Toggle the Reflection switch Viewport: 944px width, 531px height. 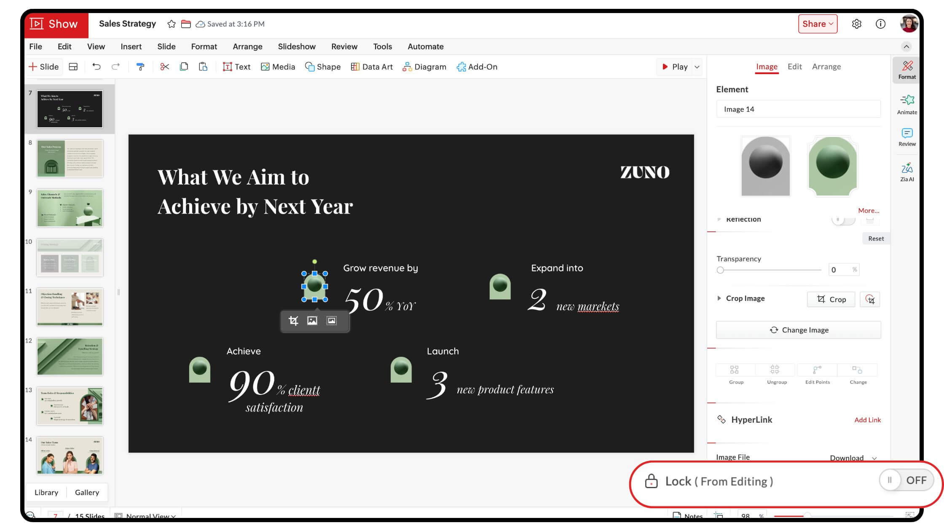point(843,219)
